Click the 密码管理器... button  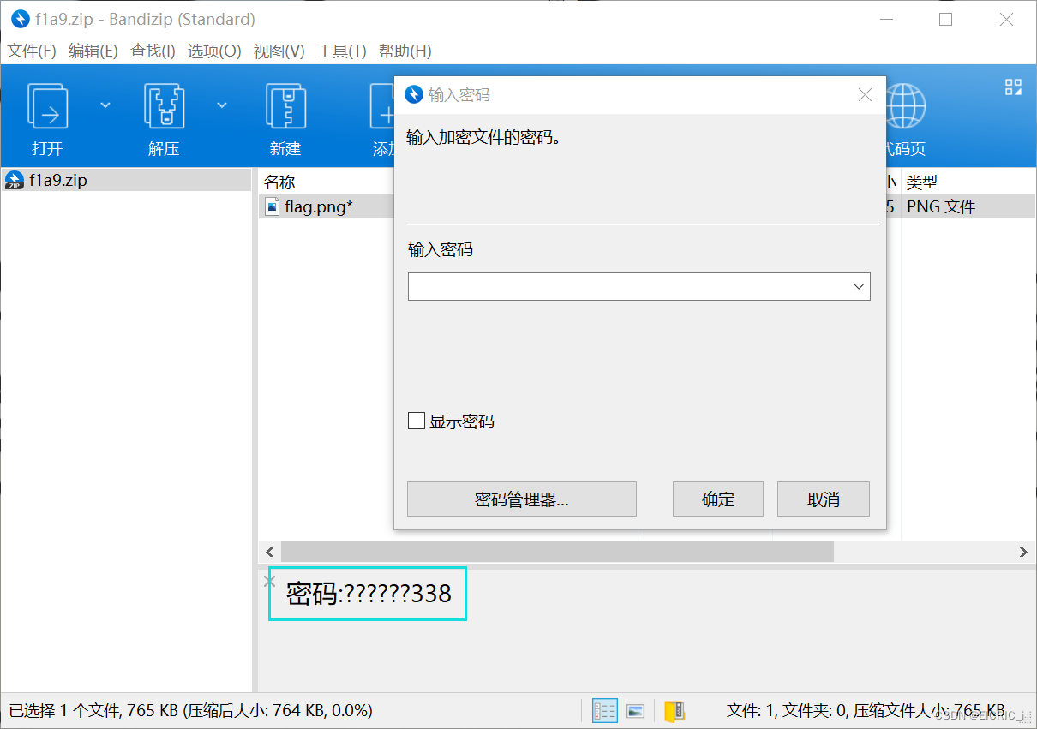coord(522,499)
